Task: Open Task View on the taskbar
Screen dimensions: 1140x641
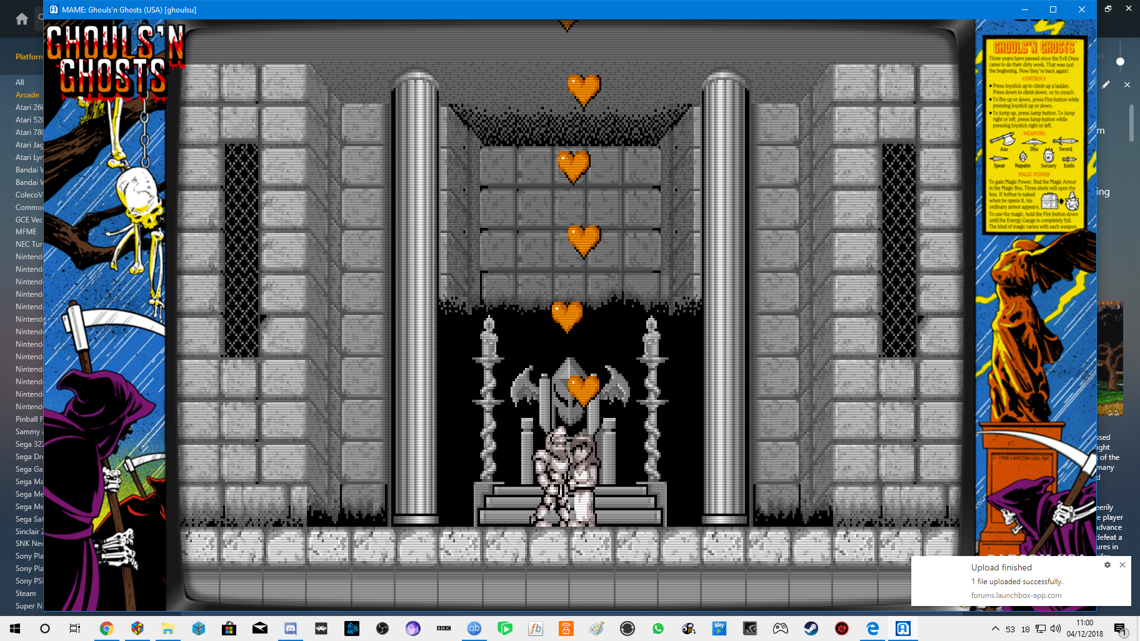Action: coord(75,629)
